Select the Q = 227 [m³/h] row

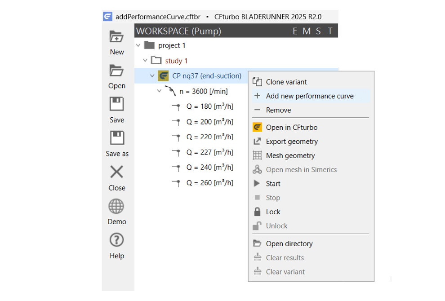coord(210,152)
